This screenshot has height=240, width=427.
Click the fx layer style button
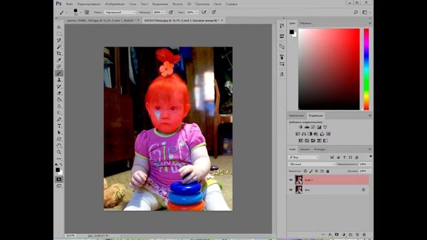coord(330,235)
